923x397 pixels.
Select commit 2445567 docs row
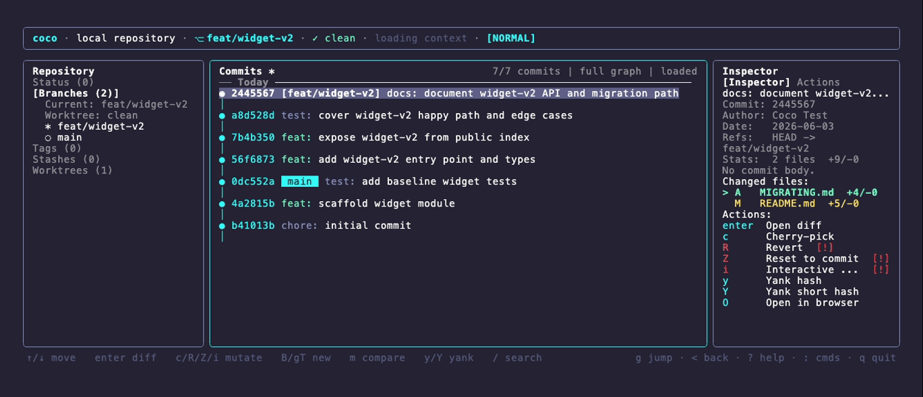(x=449, y=94)
